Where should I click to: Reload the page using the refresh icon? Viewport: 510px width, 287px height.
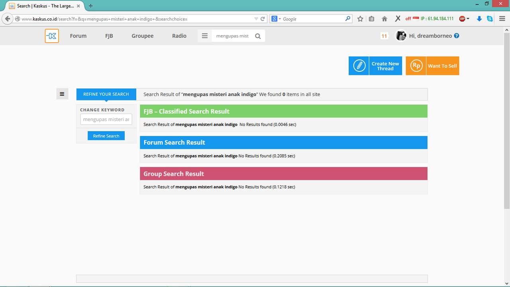(x=263, y=19)
